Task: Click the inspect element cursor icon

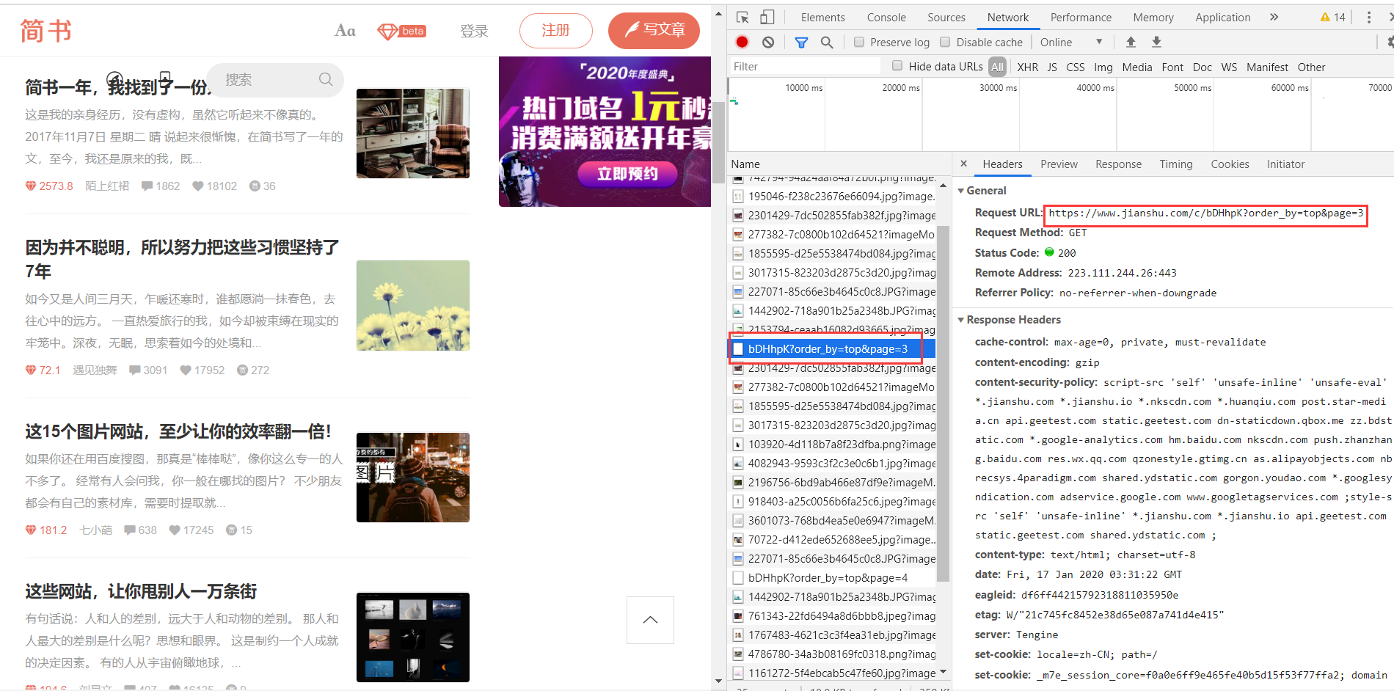Action: 742,17
